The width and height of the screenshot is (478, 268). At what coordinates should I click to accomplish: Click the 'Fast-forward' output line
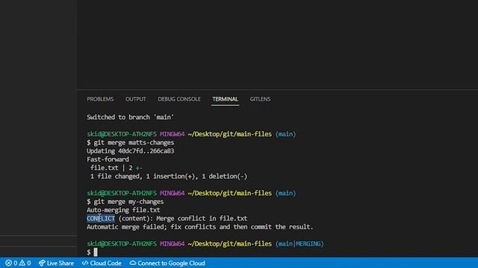coord(108,159)
